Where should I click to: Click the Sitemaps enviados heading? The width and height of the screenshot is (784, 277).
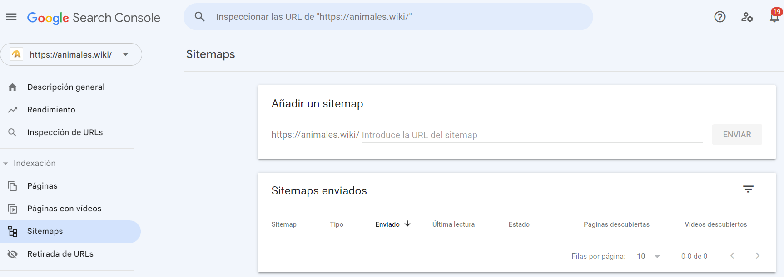pos(319,191)
